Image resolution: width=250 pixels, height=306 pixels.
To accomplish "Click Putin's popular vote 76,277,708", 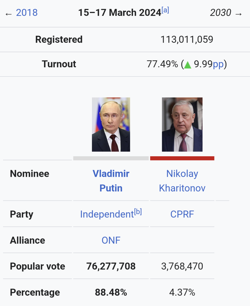I will (111, 266).
